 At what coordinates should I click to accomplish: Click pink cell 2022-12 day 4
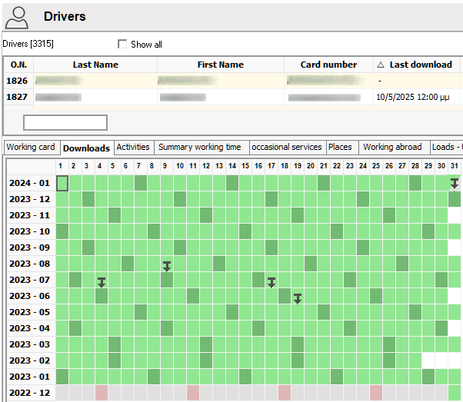click(102, 393)
